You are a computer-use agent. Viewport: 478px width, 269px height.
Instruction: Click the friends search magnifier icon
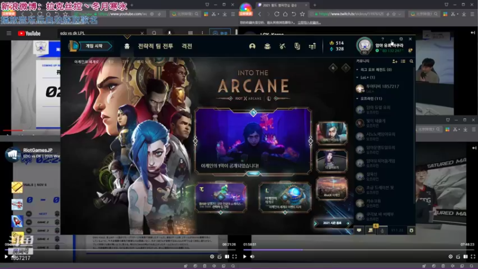411,62
